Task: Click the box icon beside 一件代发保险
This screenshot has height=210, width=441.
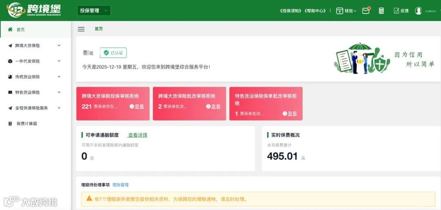Action: (x=10, y=61)
